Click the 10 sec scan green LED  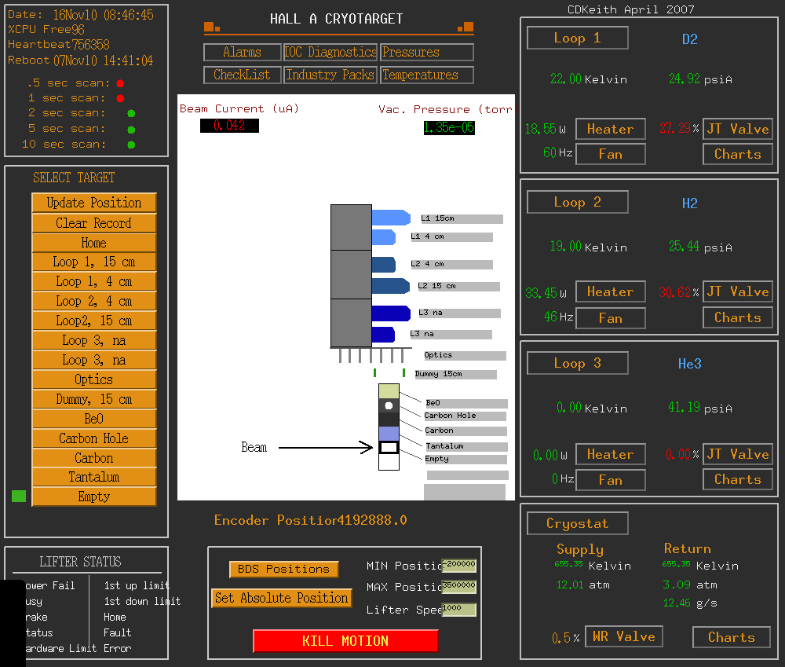(x=131, y=145)
